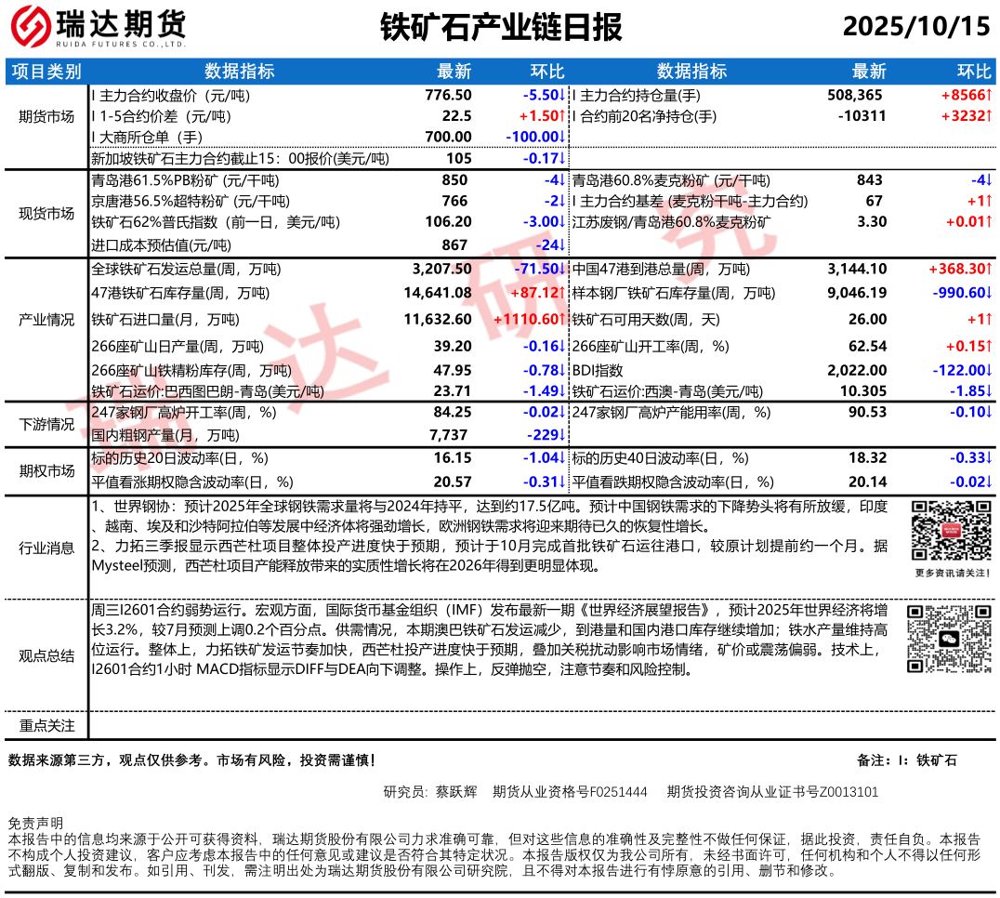This screenshot has height=898, width=1000.
Task: Click the blue down arrow after -122.00
Action: [989, 371]
